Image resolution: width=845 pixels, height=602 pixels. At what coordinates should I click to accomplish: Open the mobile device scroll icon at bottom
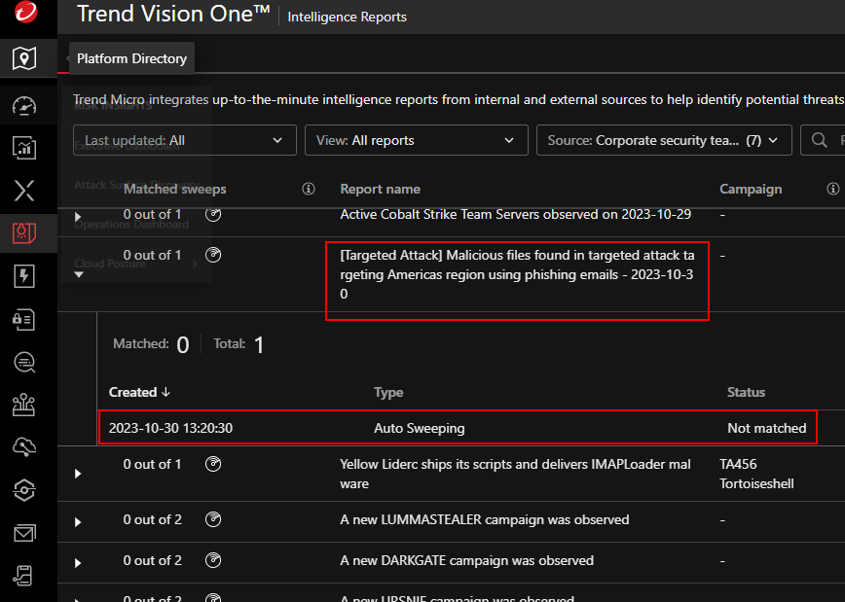[24, 576]
